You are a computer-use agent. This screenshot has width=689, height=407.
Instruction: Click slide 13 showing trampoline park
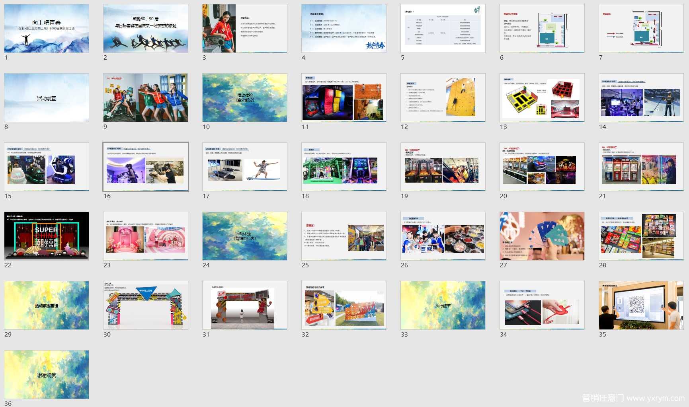click(x=542, y=98)
